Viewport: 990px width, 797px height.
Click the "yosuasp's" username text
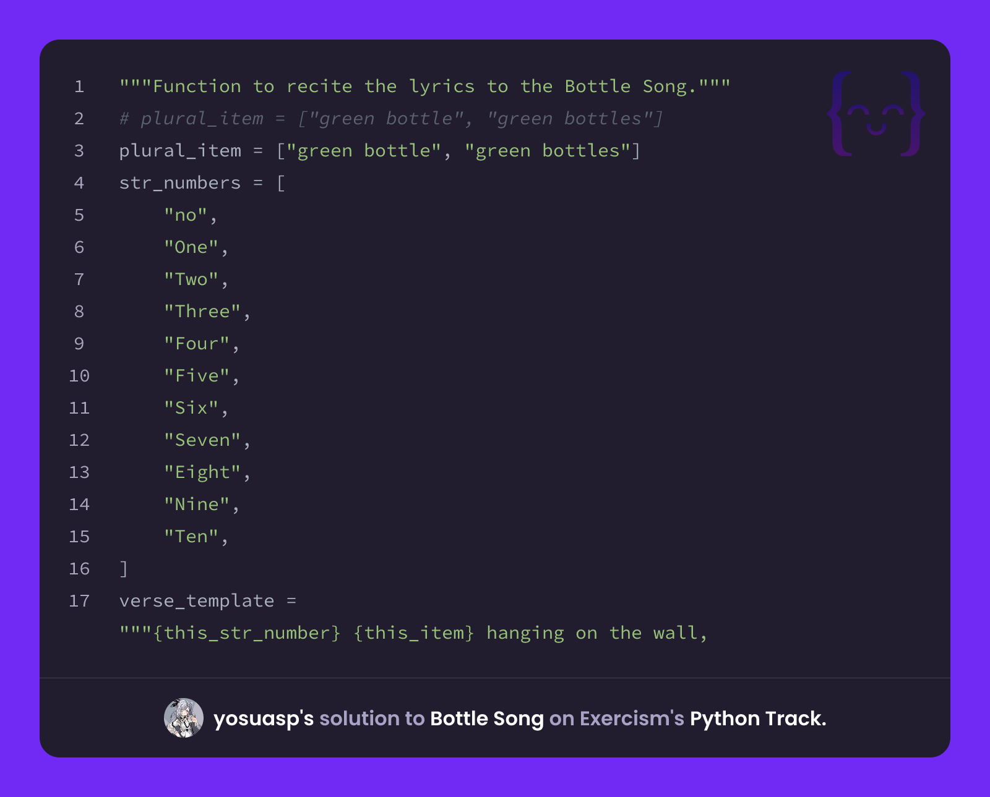(264, 718)
